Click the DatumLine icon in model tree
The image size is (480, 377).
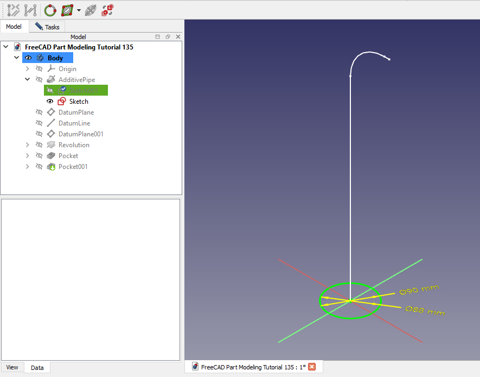(51, 123)
